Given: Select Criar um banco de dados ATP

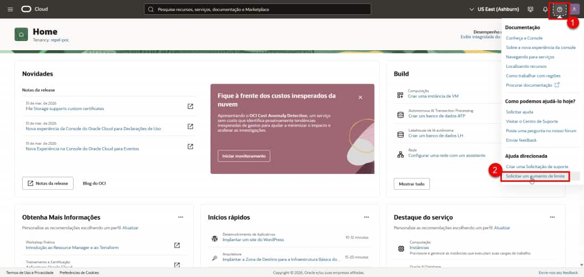Looking at the screenshot, I should (x=436, y=116).
